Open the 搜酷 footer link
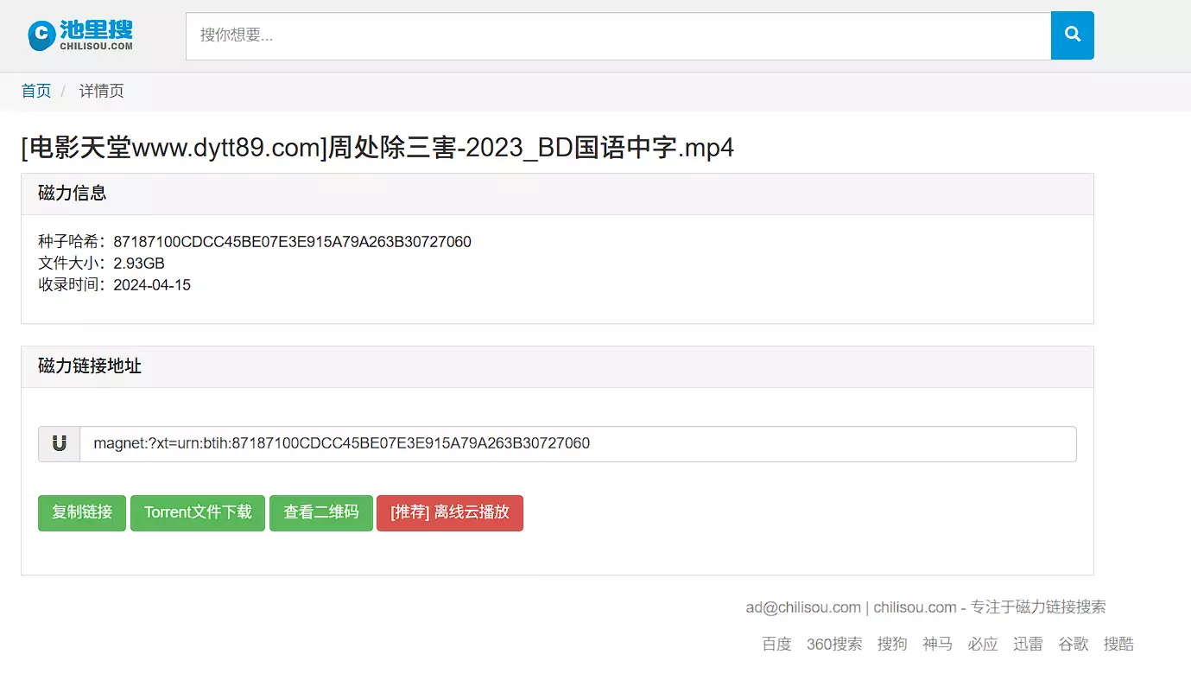The width and height of the screenshot is (1191, 699). [x=1118, y=645]
